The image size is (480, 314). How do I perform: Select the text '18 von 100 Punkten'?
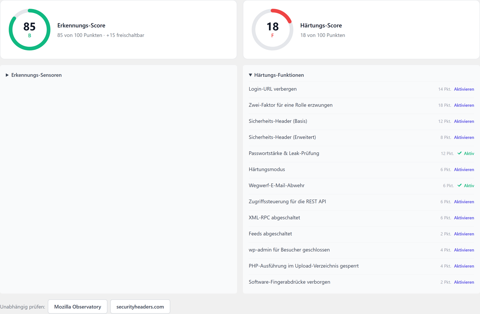pyautogui.click(x=322, y=35)
